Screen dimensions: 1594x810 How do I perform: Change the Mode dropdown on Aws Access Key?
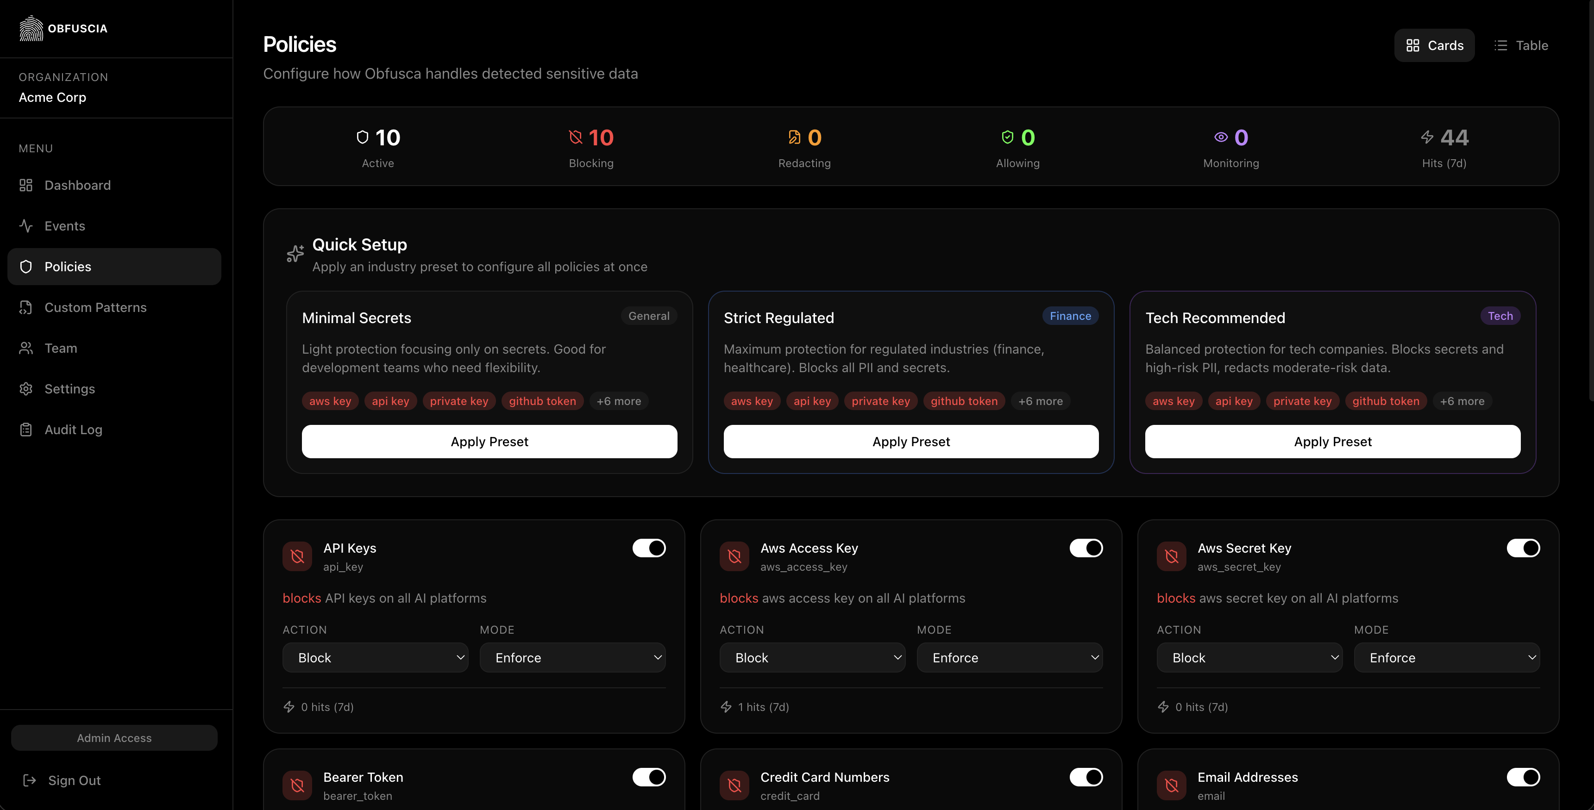click(x=1010, y=657)
